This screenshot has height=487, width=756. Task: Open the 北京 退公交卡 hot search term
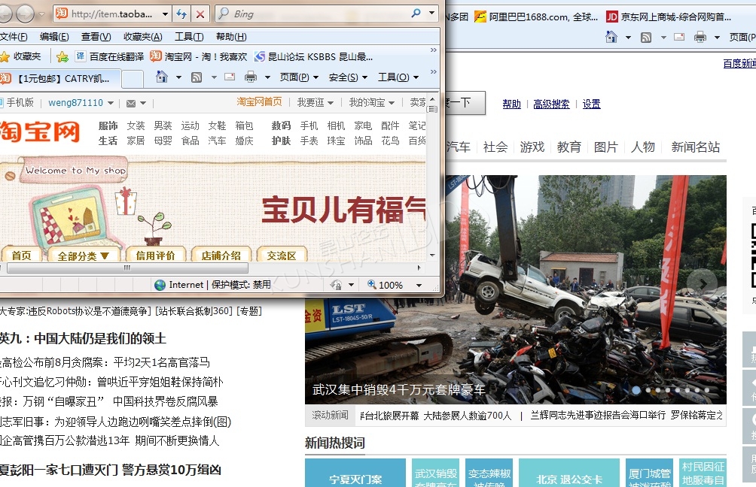(x=569, y=473)
